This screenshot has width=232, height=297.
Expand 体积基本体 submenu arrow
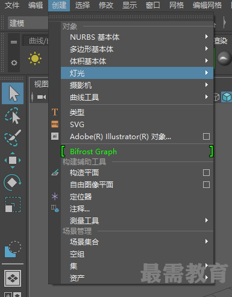tap(207, 61)
